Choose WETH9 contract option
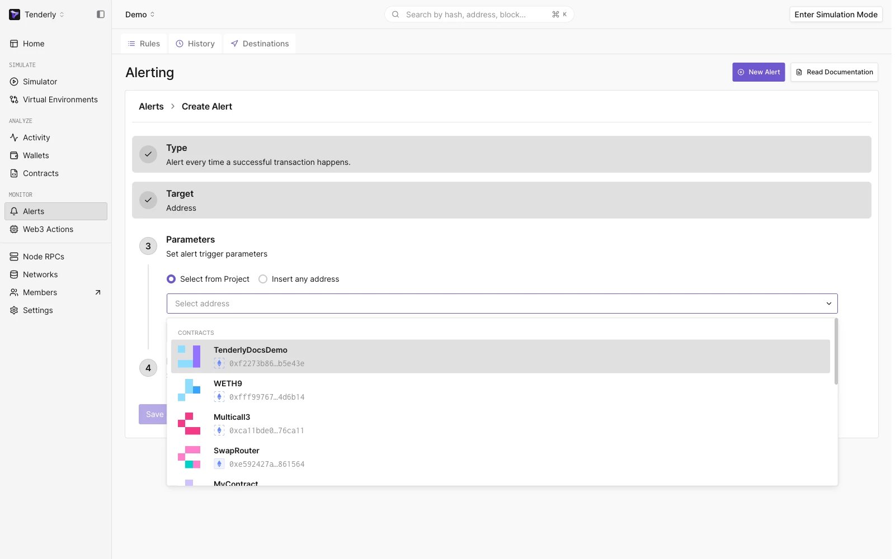Image resolution: width=895 pixels, height=559 pixels. [501, 390]
